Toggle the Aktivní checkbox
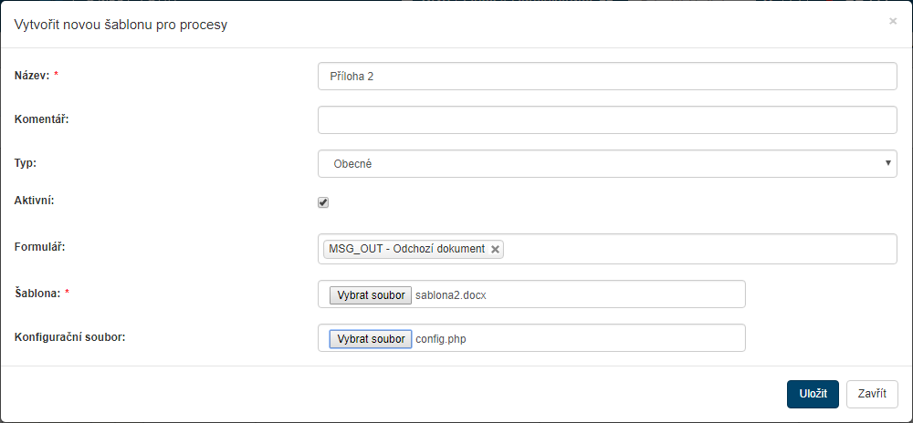The image size is (913, 423). tap(323, 202)
